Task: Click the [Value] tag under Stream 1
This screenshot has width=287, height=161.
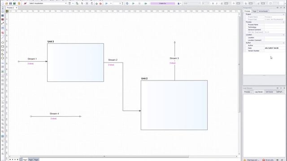Action: point(30,64)
